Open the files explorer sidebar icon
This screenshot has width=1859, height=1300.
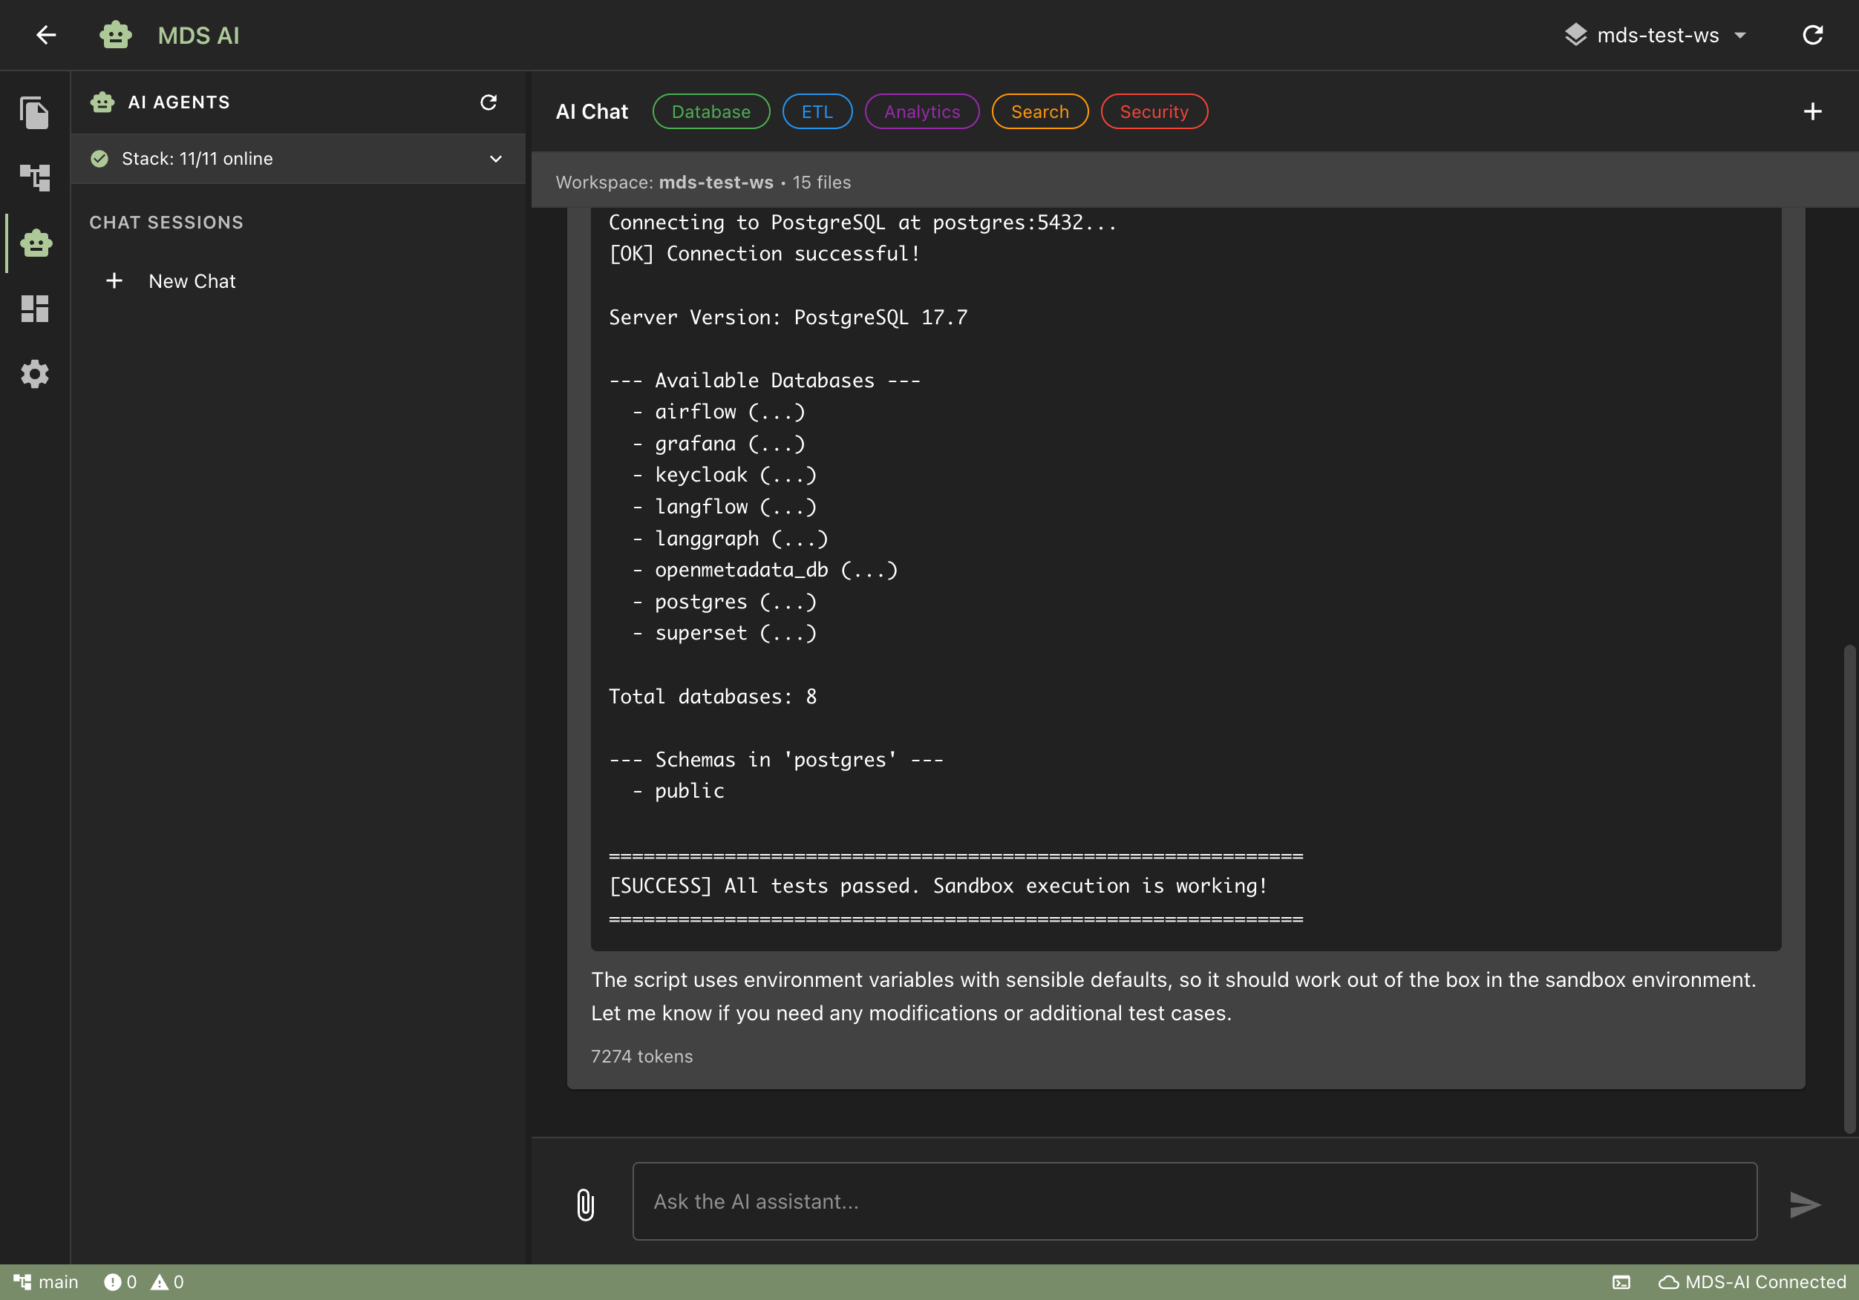[35, 113]
